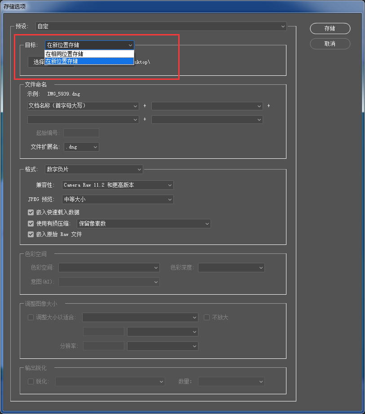
Task: Collapse the 目标 destination combo box
Action: pos(89,45)
